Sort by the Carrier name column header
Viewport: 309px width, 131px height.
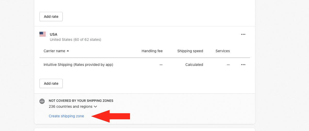[x=54, y=51]
